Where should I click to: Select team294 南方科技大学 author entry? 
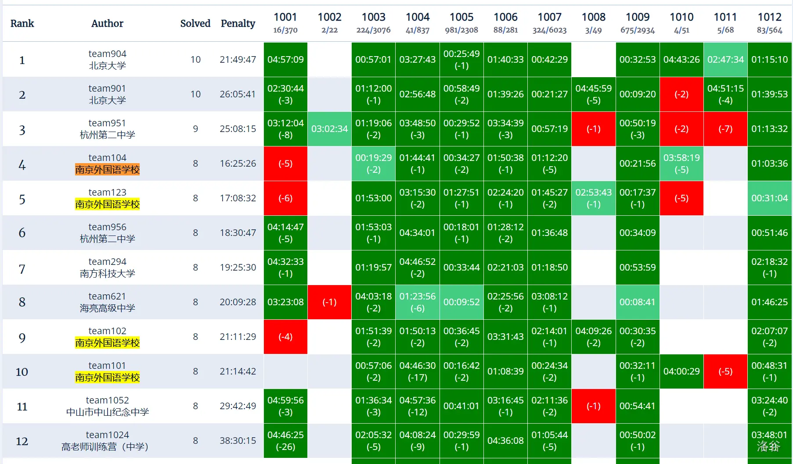click(x=107, y=268)
